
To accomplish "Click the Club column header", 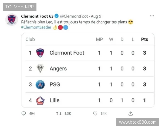I will tap(30, 39).
